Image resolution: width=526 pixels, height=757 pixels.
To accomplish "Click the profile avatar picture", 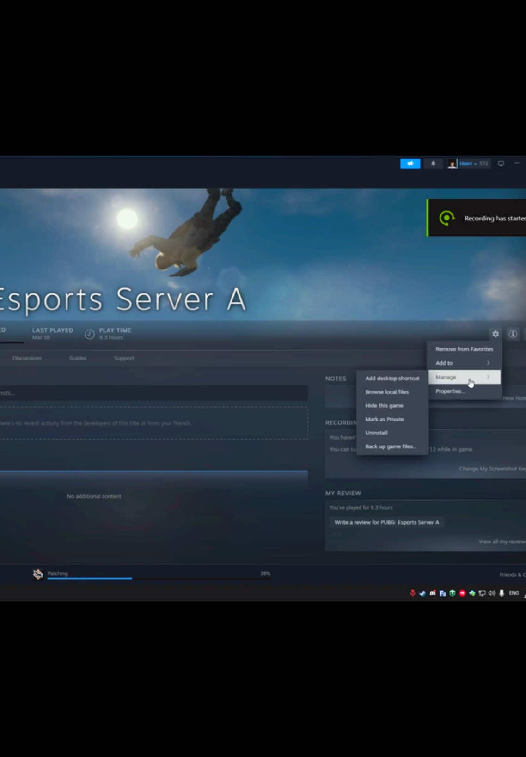I will click(452, 164).
